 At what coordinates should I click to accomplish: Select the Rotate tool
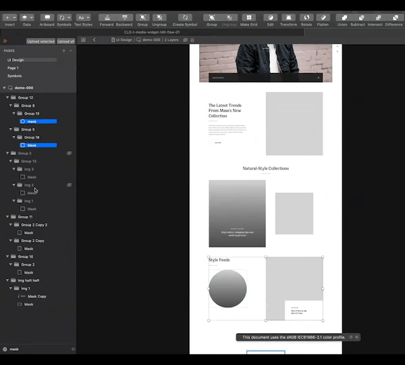click(306, 18)
